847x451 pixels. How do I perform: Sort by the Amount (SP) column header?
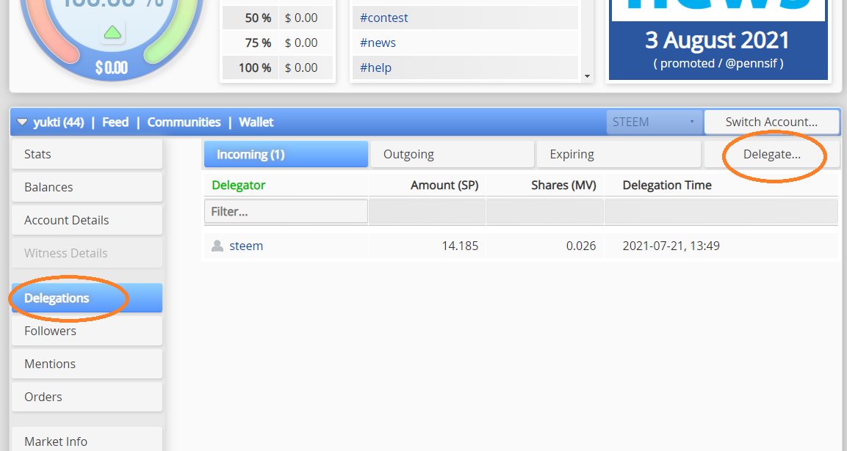[444, 185]
